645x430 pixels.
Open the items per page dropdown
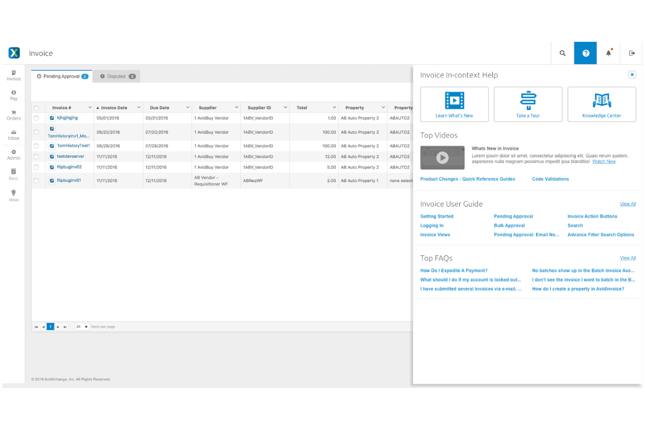pyautogui.click(x=82, y=327)
